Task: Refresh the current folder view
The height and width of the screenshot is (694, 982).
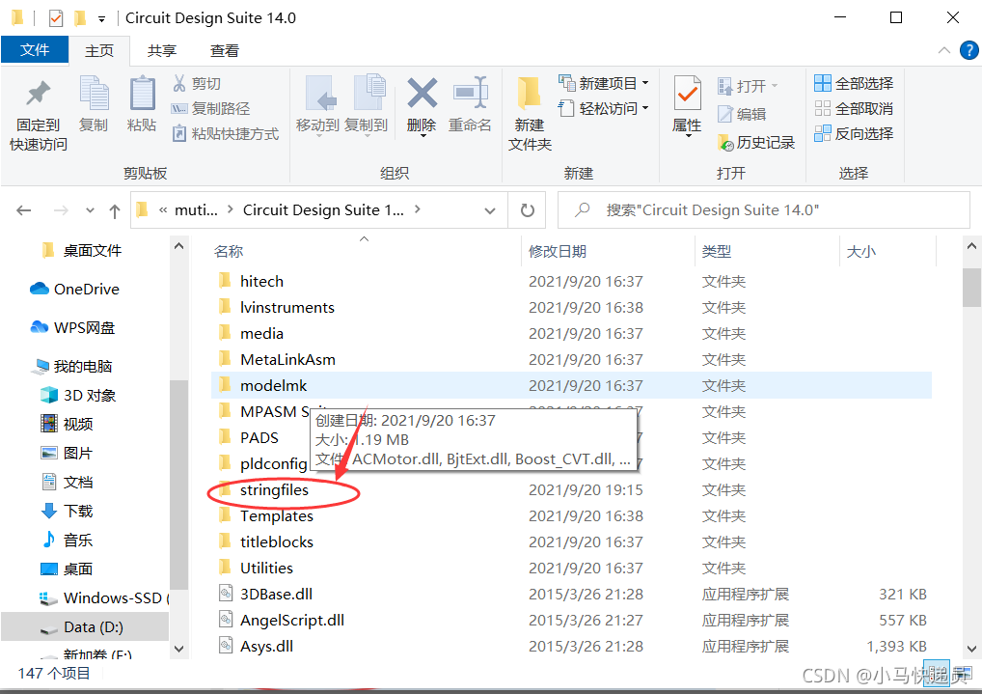Action: click(528, 210)
